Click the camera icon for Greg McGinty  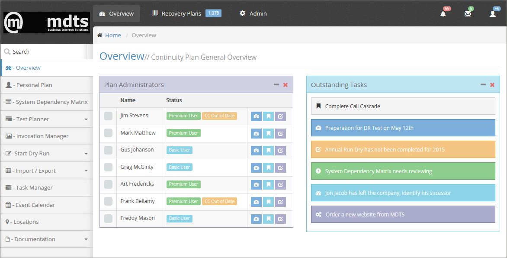coord(256,168)
